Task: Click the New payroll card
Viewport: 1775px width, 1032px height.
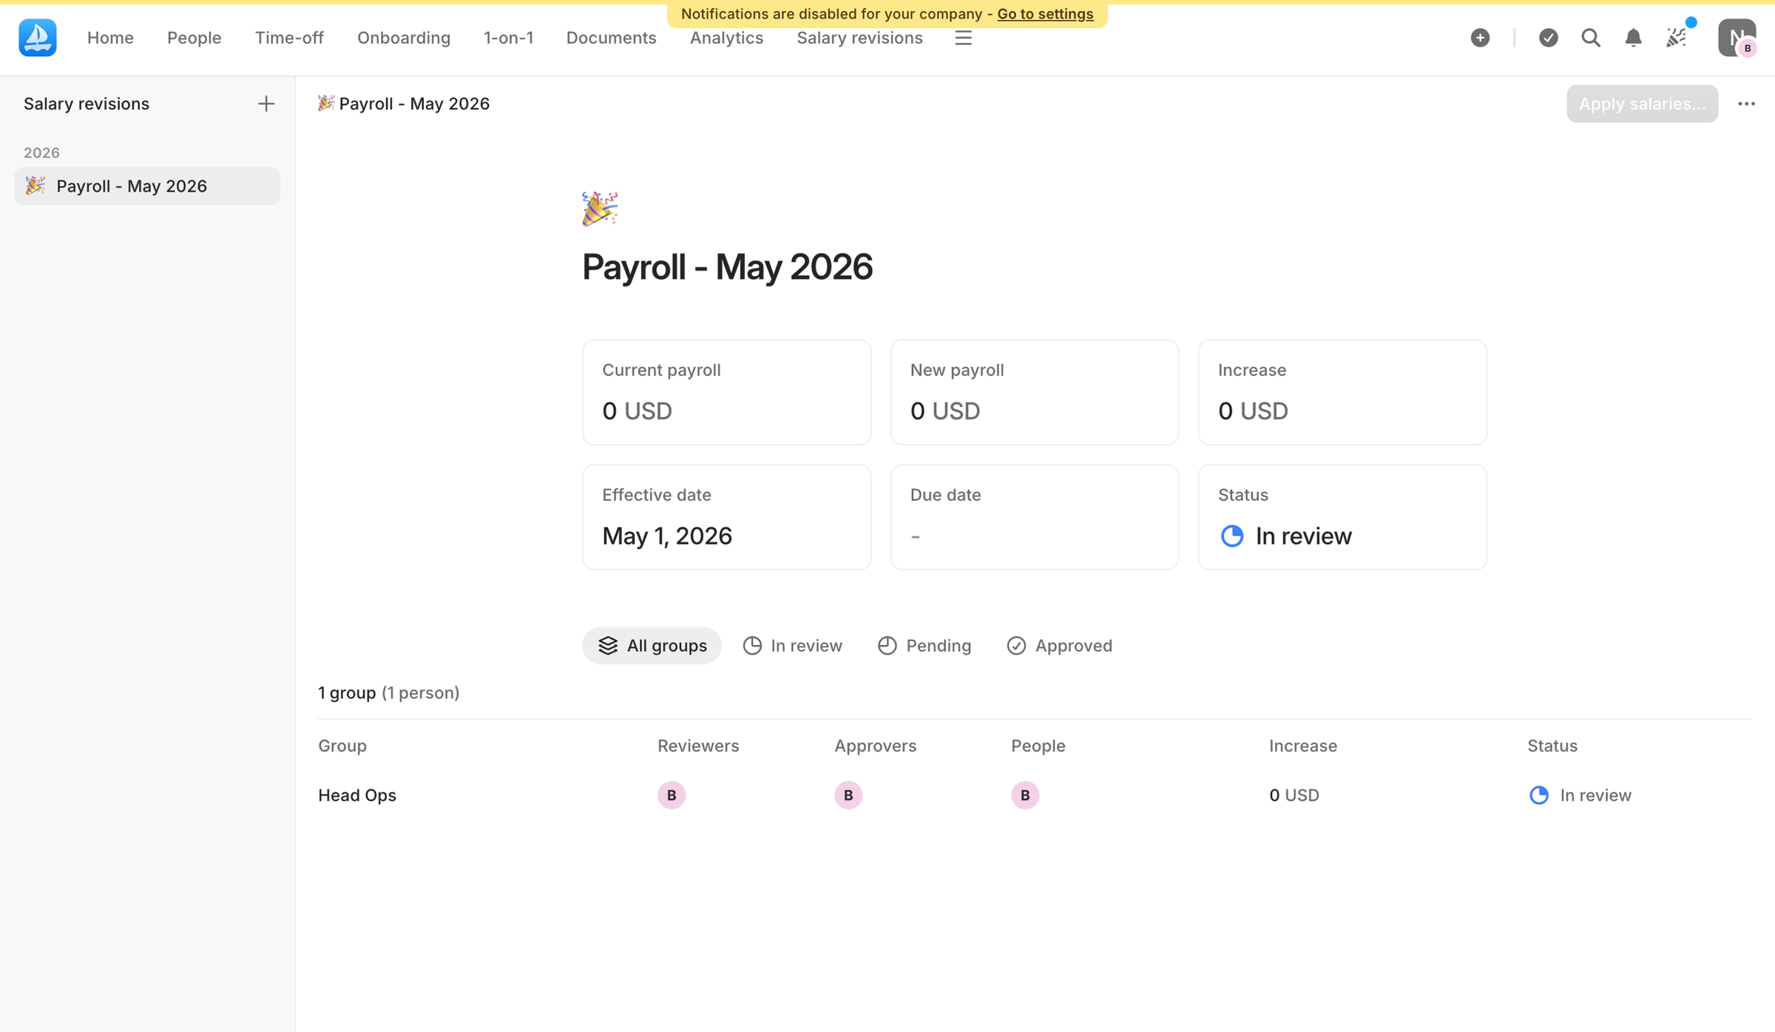Action: pyautogui.click(x=1034, y=392)
